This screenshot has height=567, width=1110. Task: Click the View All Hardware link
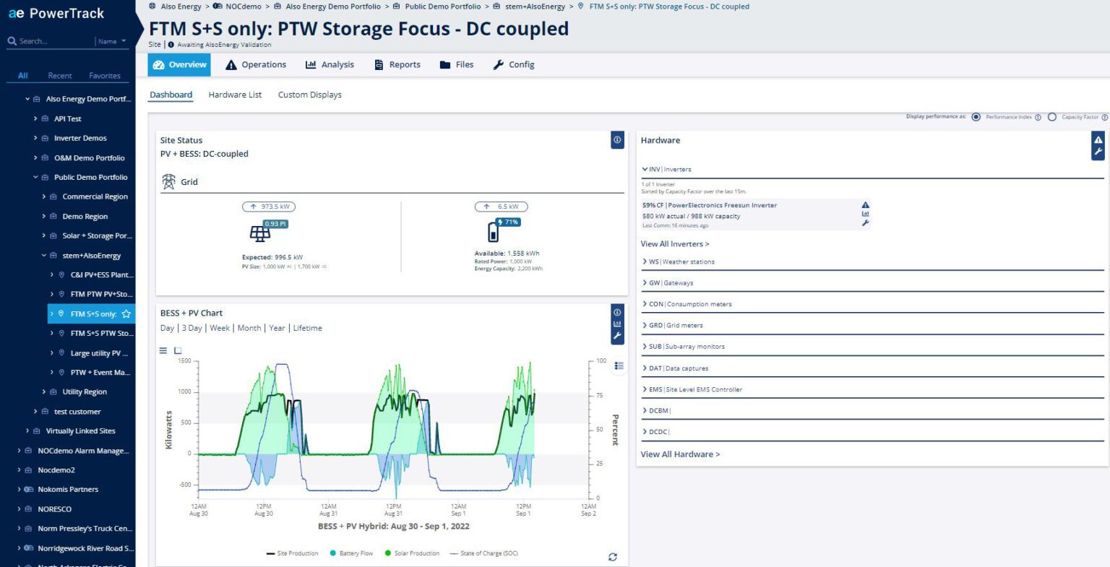[x=679, y=454]
